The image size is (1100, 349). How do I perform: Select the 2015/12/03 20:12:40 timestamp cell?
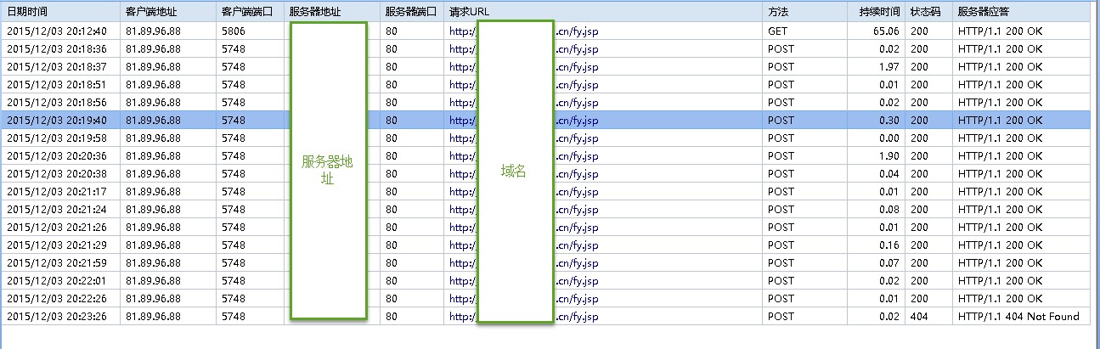(57, 31)
